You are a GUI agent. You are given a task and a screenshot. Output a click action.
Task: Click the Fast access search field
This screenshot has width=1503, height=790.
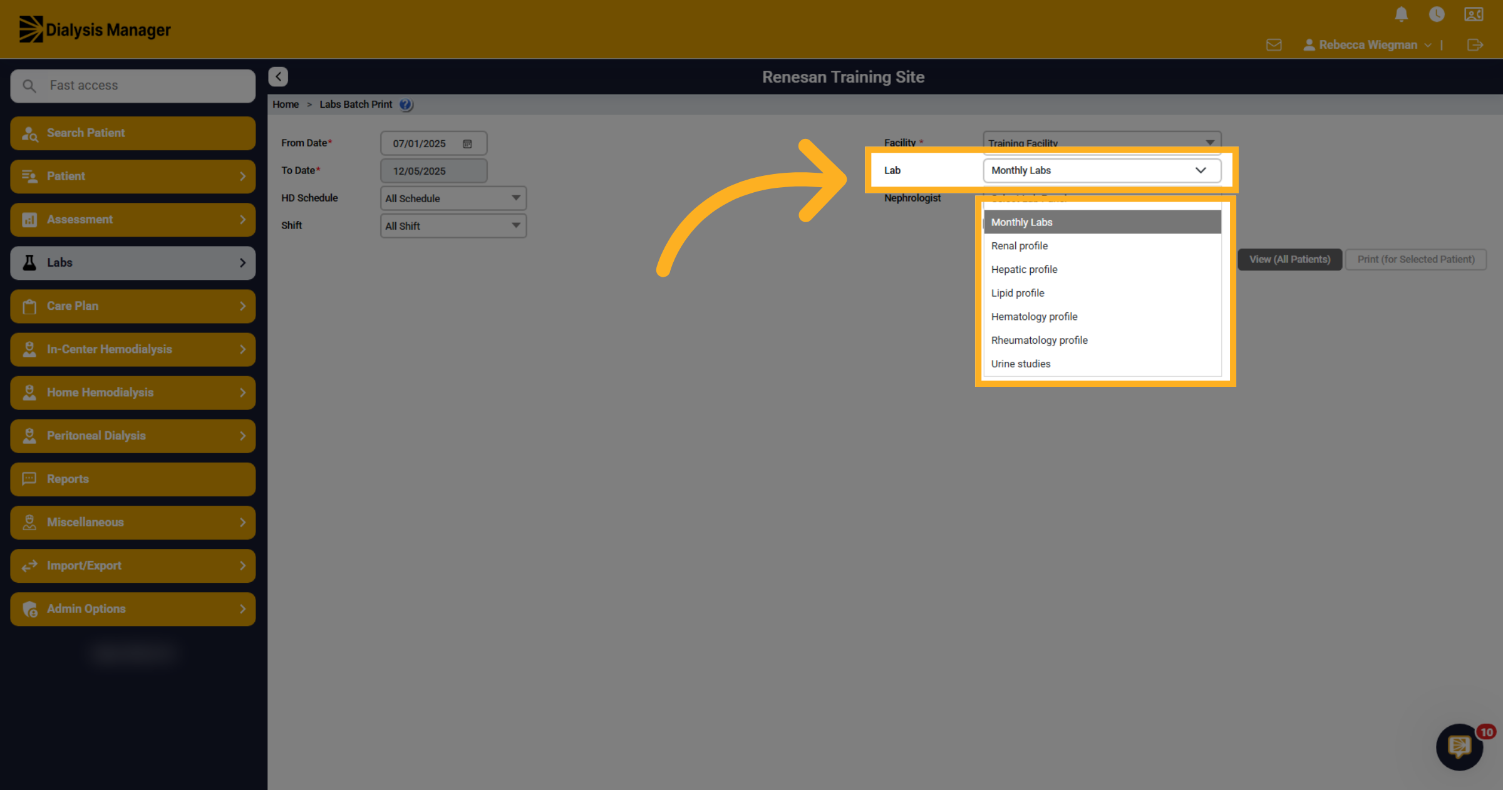[133, 86]
